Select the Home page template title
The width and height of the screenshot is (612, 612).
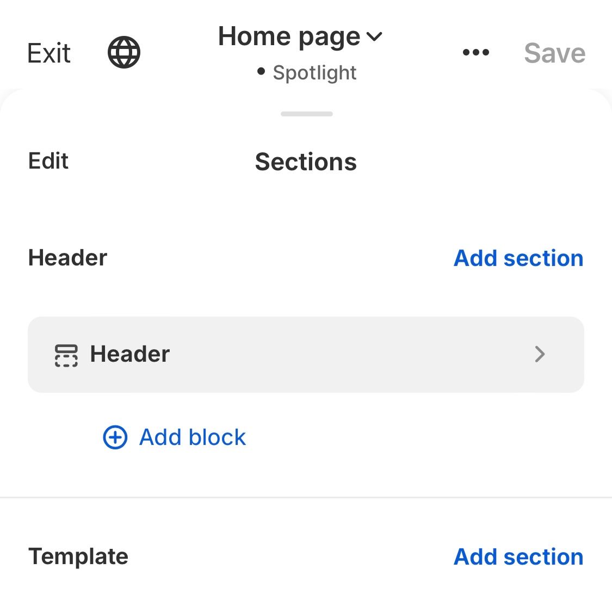[x=289, y=37]
